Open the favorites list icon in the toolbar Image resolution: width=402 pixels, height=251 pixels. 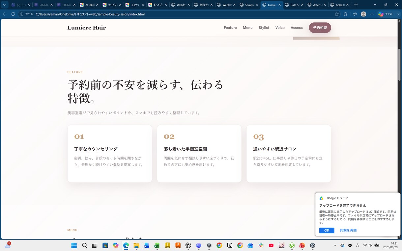pos(355,14)
